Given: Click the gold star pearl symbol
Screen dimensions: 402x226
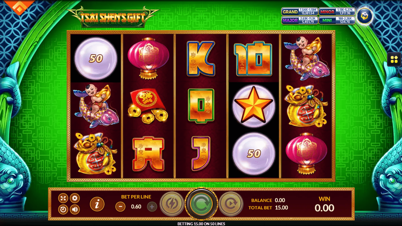Looking at the screenshot, I should pos(254,106).
